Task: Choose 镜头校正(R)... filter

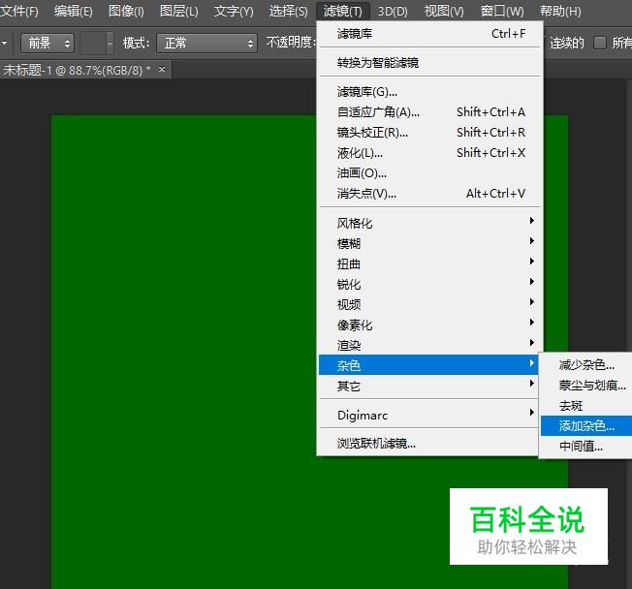Action: coord(430,132)
